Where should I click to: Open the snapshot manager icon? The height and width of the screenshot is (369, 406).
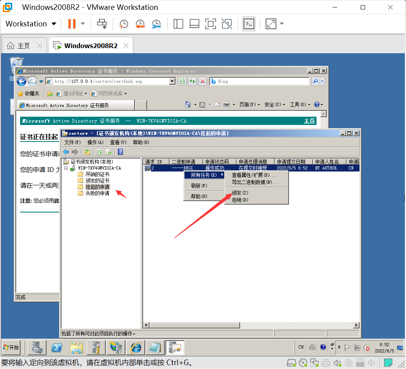[x=156, y=24]
